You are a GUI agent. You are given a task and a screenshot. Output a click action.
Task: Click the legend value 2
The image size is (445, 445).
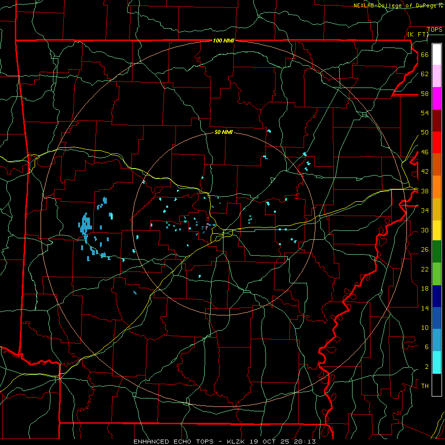pyautogui.click(x=427, y=367)
